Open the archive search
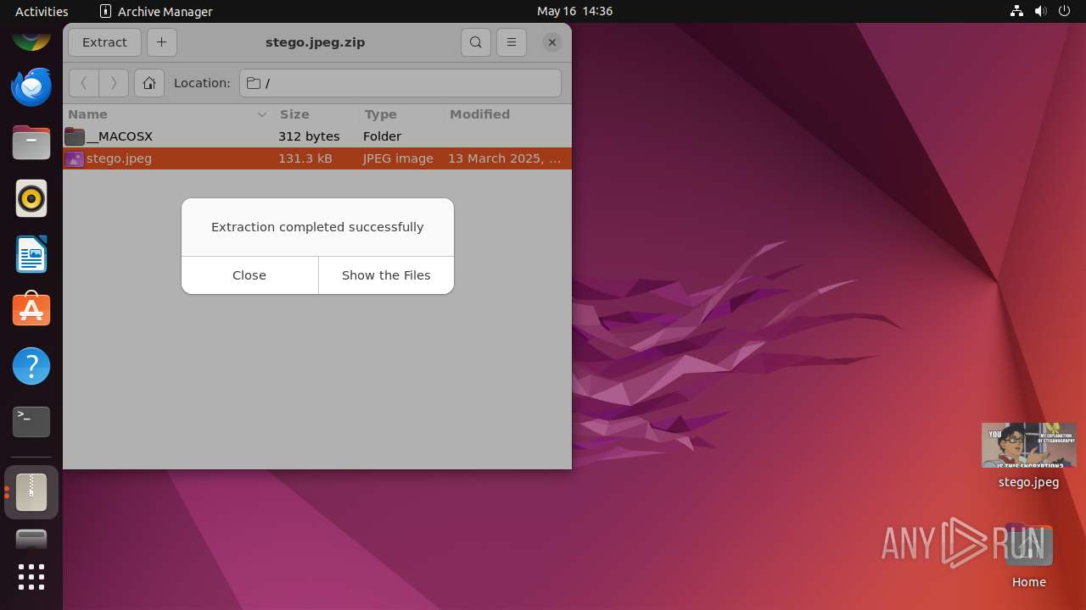 click(476, 42)
